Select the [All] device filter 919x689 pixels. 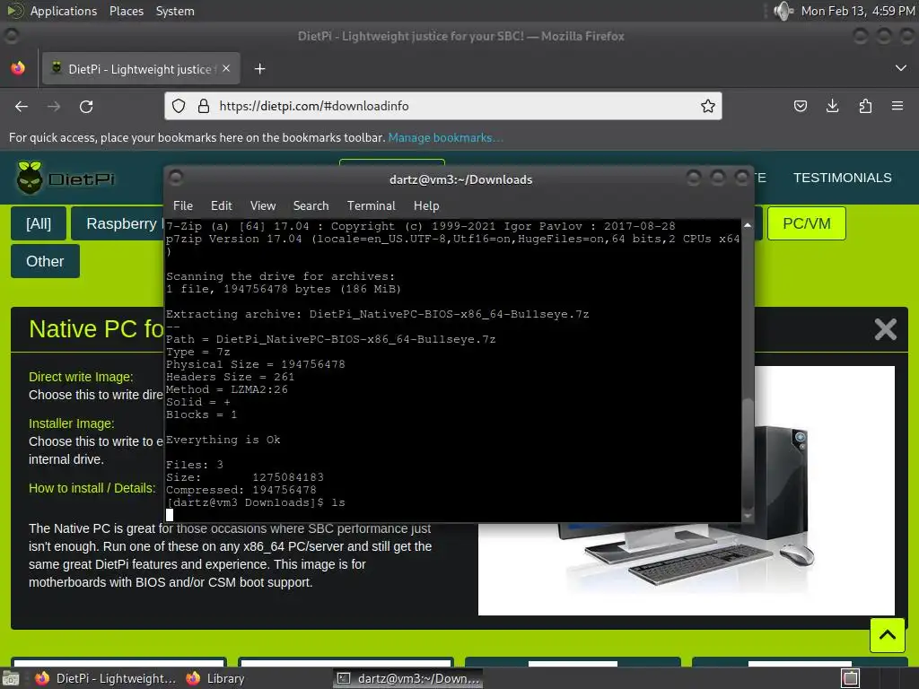(39, 223)
